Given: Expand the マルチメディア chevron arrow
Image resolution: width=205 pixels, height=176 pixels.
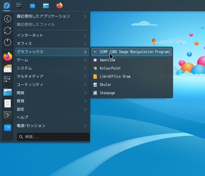Looking at the screenshot, I should coord(85,77).
